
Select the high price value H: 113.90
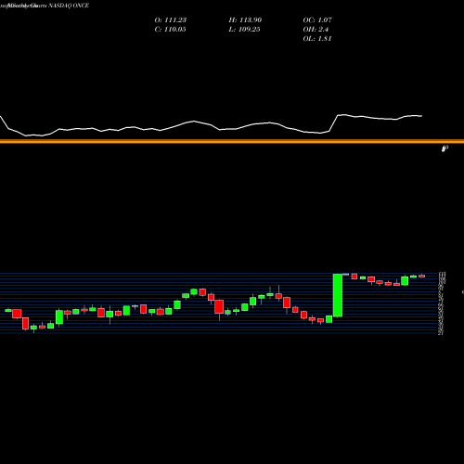[245, 20]
